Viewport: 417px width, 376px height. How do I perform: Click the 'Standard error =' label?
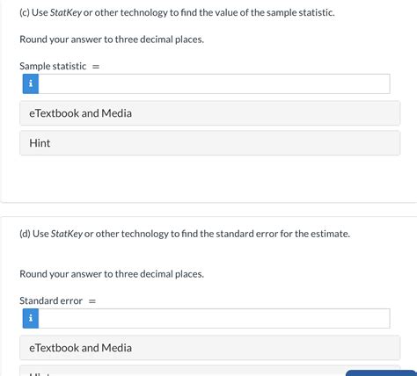coord(58,300)
